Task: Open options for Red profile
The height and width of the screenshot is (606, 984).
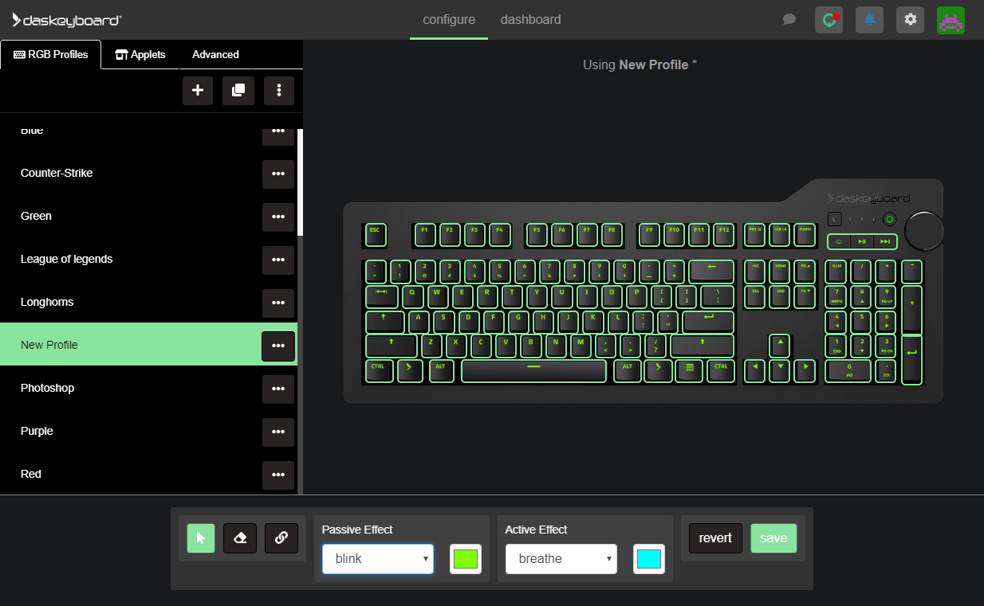Action: tap(278, 475)
